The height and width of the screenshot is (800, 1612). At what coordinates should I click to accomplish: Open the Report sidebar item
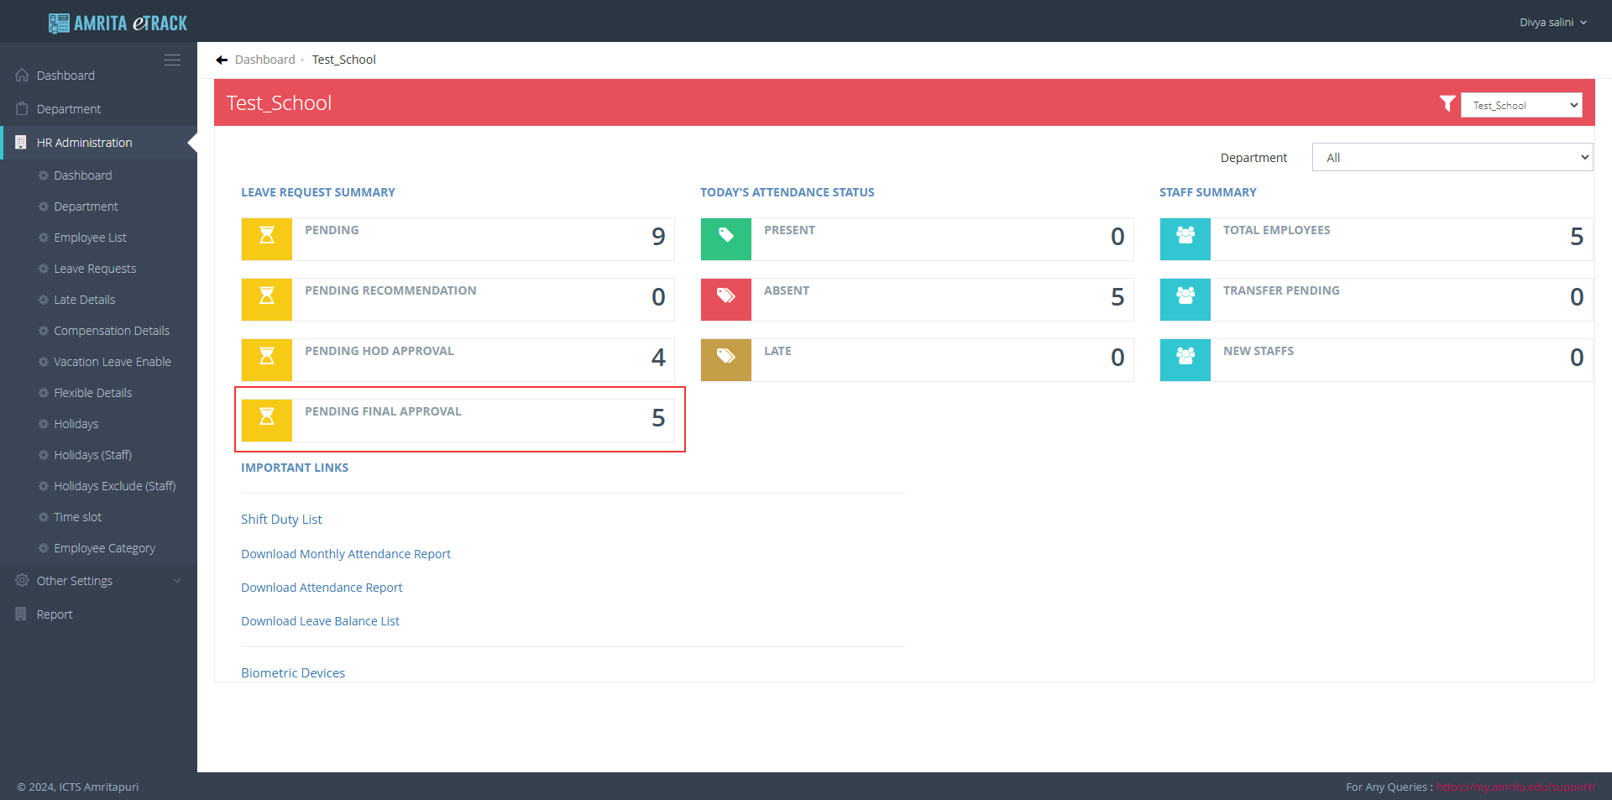(x=55, y=614)
